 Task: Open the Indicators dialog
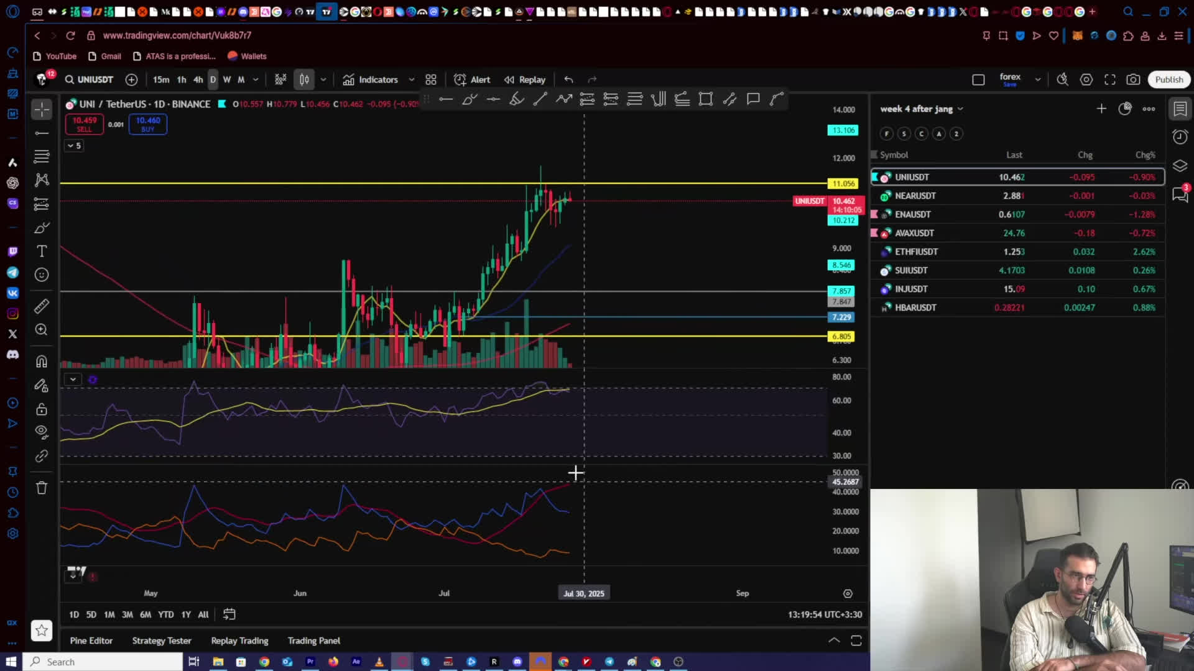click(370, 80)
